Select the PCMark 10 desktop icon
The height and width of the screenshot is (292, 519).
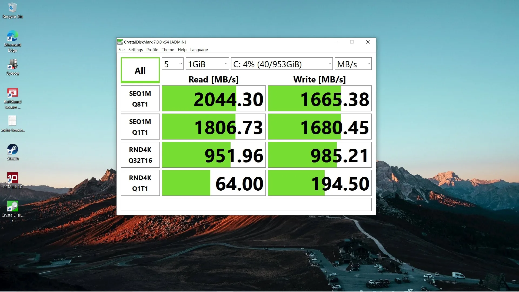12,181
